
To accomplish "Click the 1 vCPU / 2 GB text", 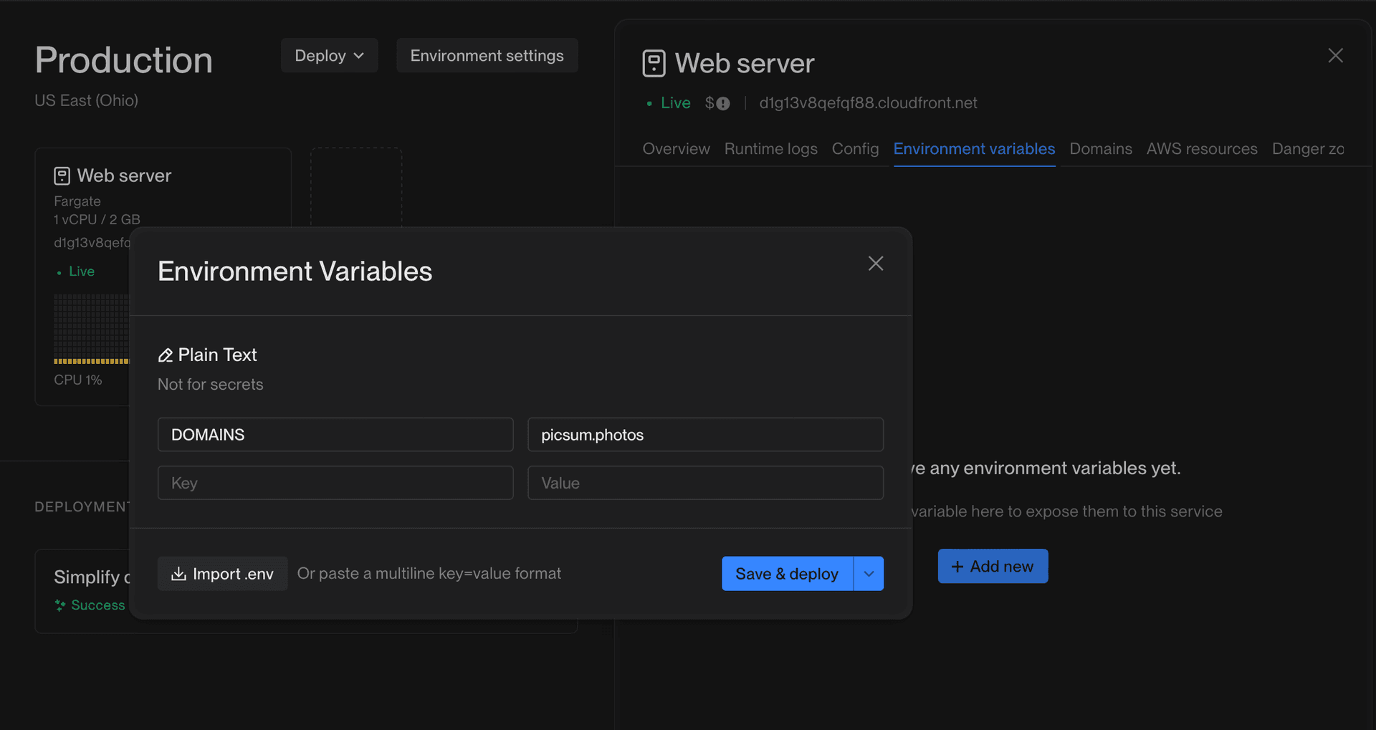I will coord(97,220).
